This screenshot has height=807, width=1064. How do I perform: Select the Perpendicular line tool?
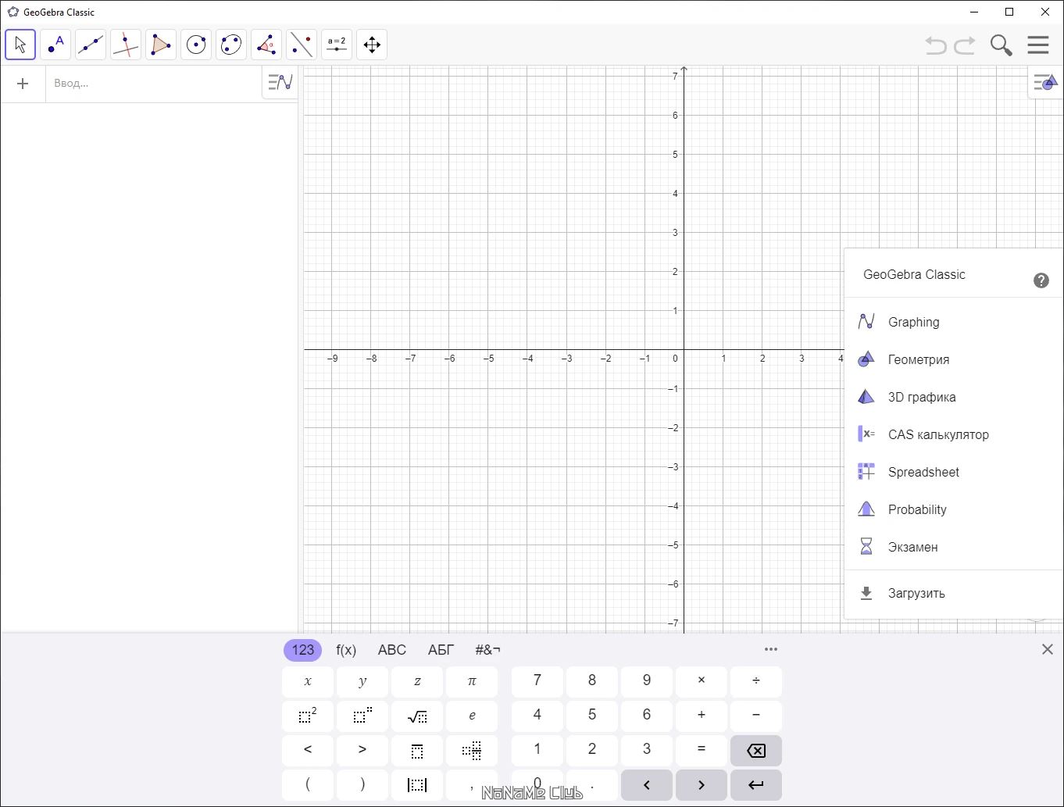click(126, 45)
